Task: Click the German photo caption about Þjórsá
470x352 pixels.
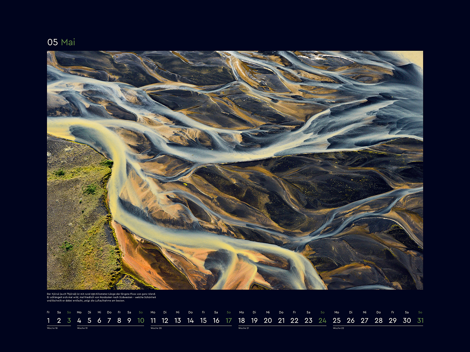Action: click(101, 297)
